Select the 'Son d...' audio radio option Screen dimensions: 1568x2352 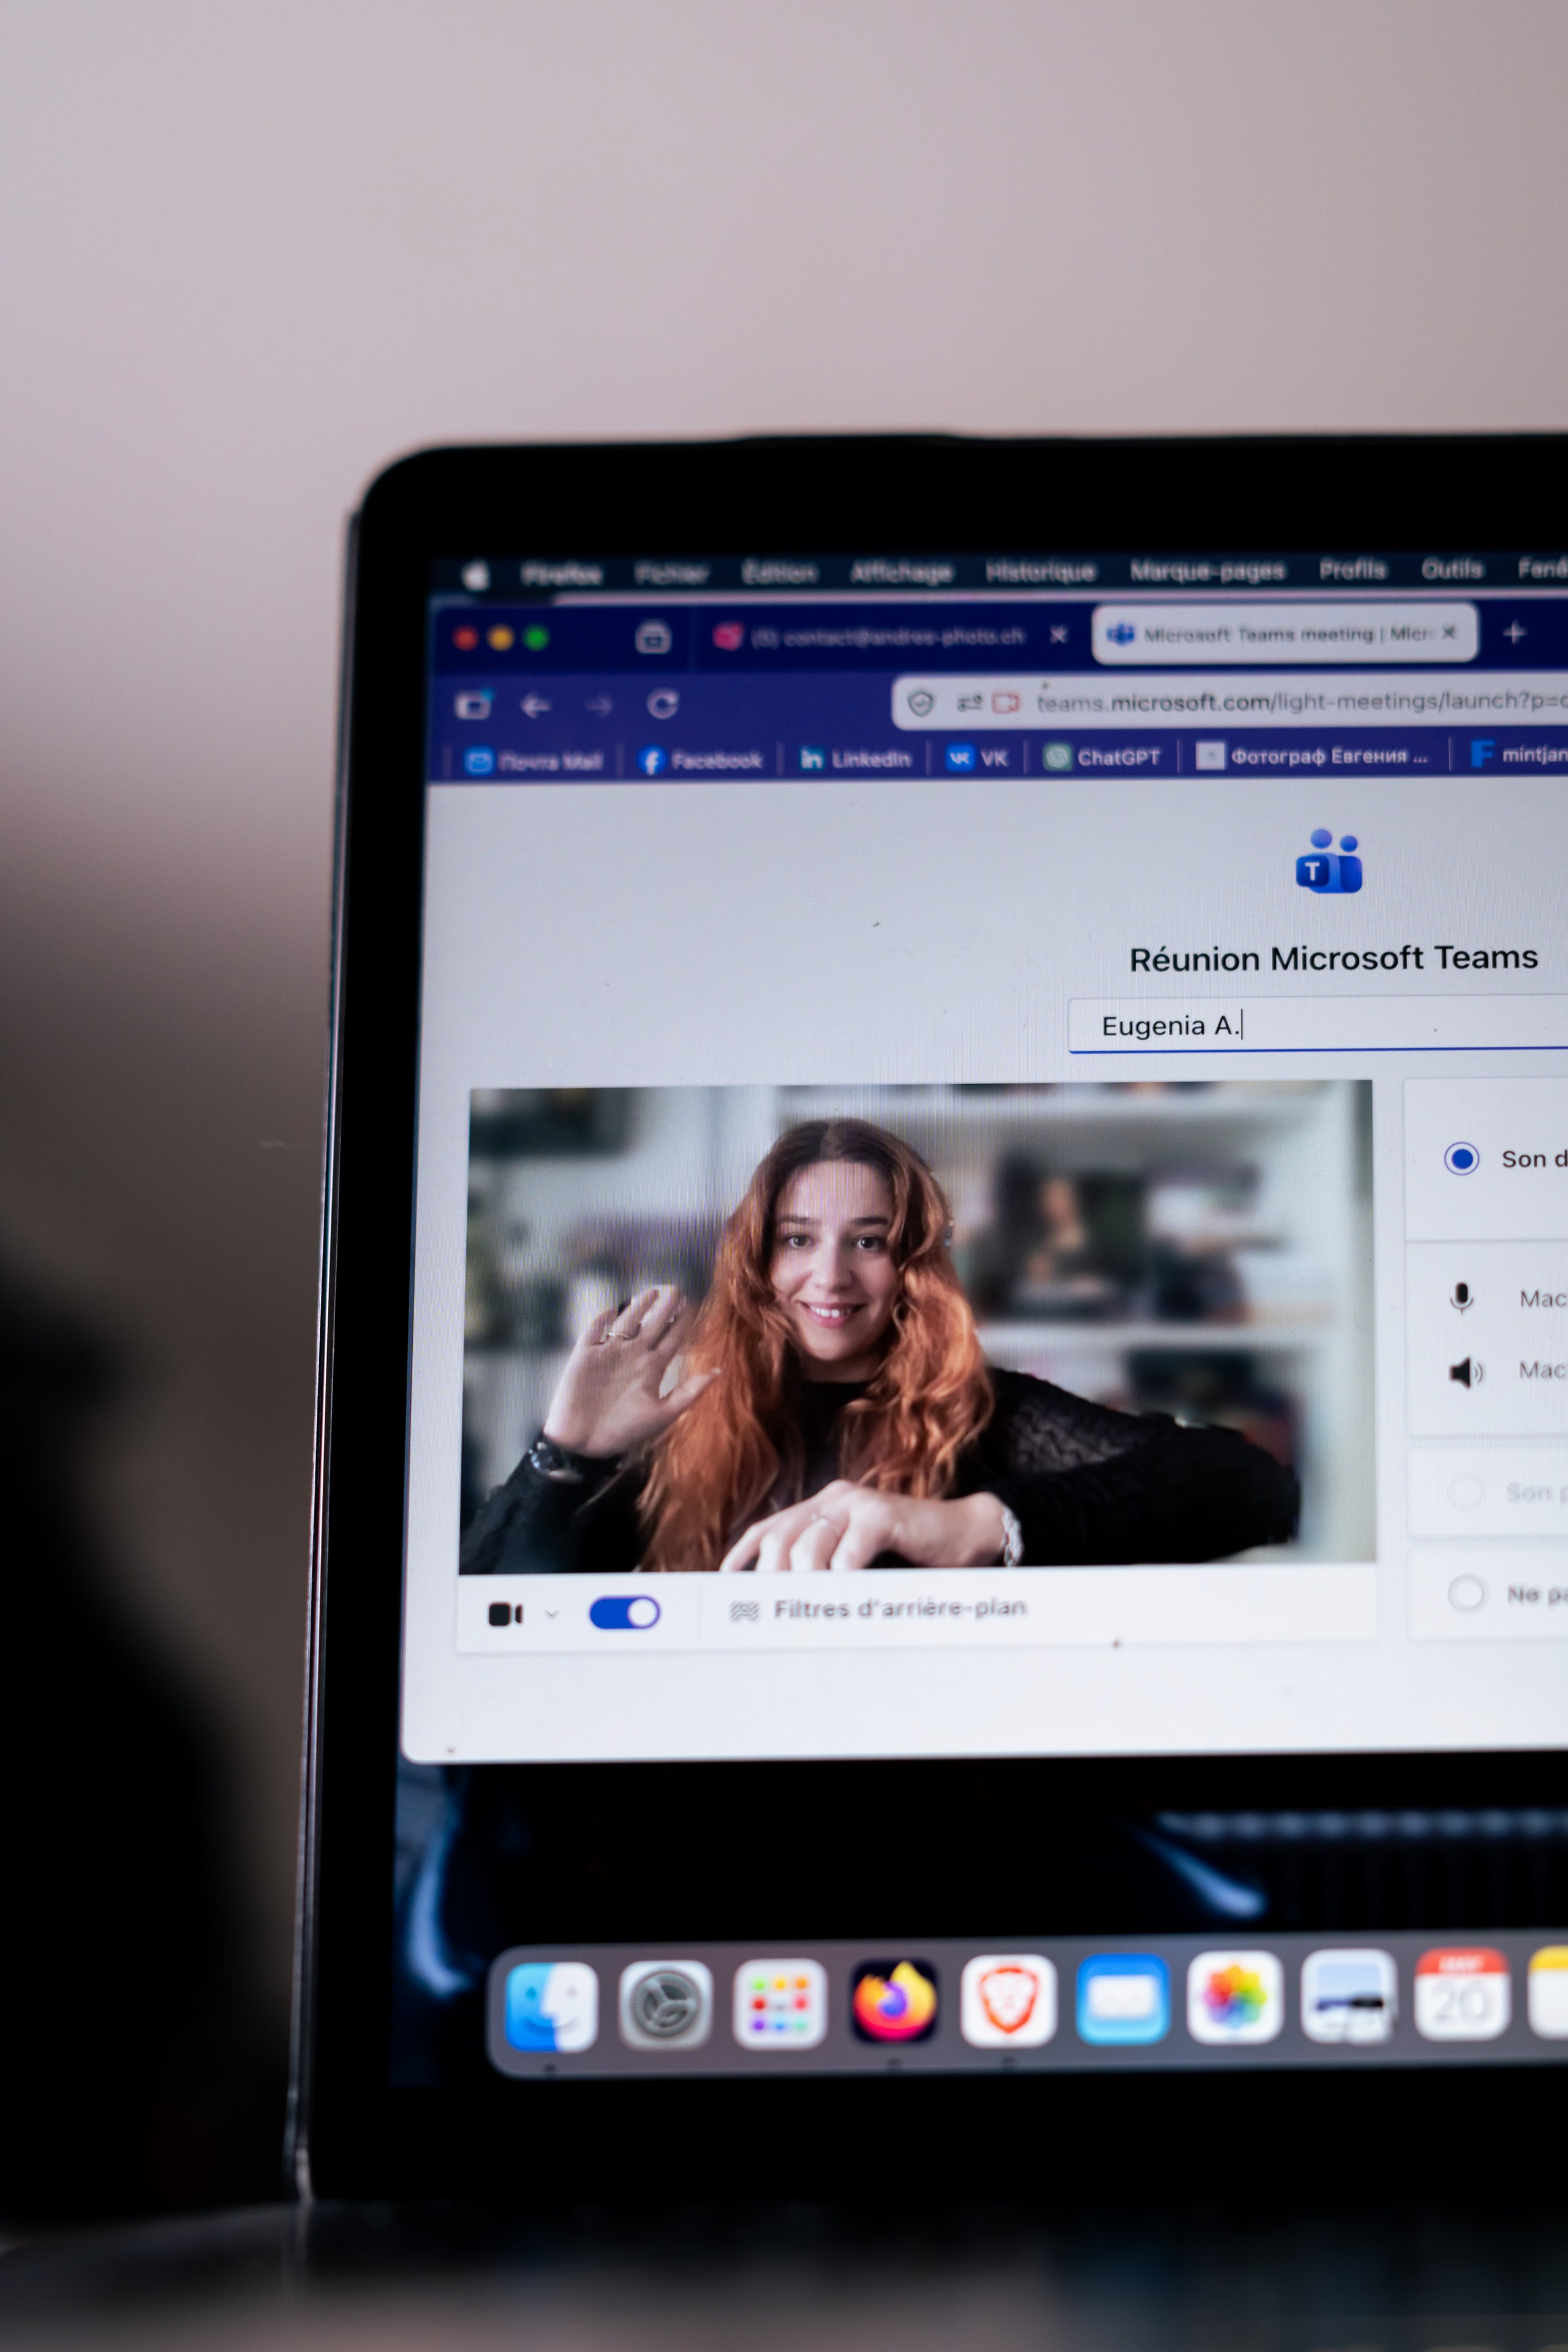coord(1461,1158)
